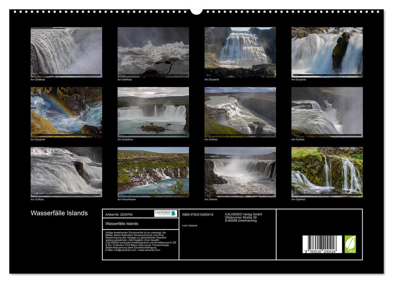Click the ISBN 9783516200416 text
The image size is (393, 283).
198,214
